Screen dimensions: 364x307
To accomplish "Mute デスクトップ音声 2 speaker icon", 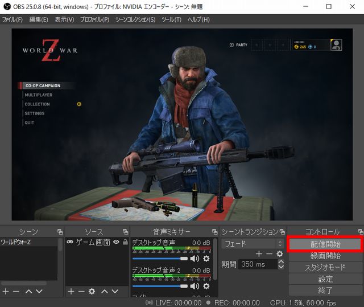I will (x=195, y=286).
